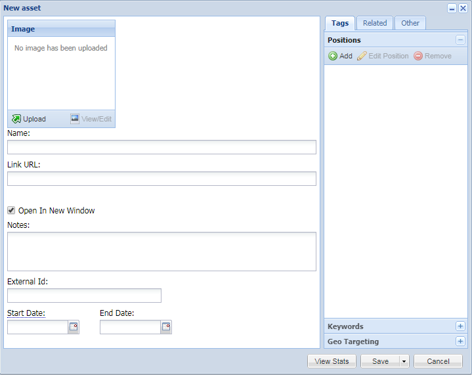Click the red Remove position icon
The width and height of the screenshot is (472, 375).
coord(418,56)
